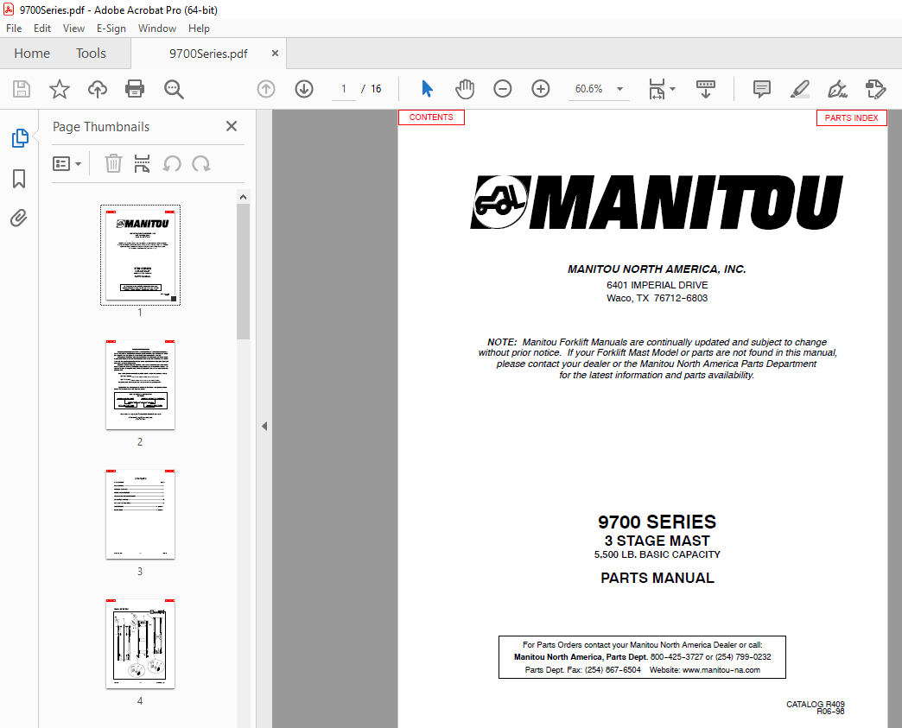Add a sticky note comment
This screenshot has height=728, width=902.
click(x=762, y=89)
